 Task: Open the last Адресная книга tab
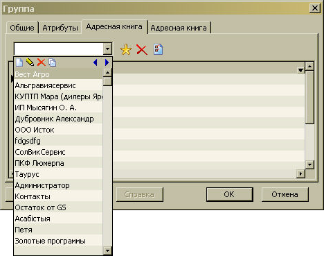pos(179,28)
